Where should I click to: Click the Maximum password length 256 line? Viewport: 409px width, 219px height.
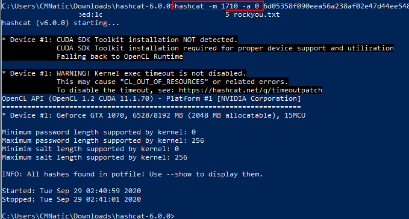(103, 140)
